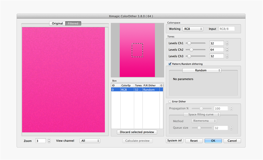Viewport: 263px width, 160px height.
Task: Open the View channel All dropdown
Action: tap(90, 141)
